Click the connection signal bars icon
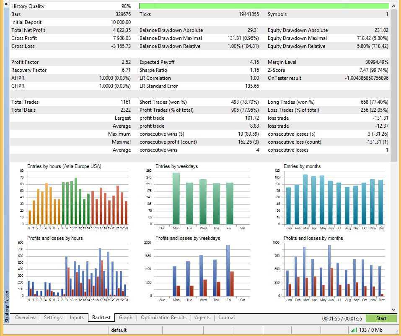The image size is (401, 336). pyautogui.click(x=354, y=330)
